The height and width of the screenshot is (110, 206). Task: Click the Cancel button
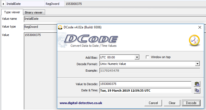153,103
